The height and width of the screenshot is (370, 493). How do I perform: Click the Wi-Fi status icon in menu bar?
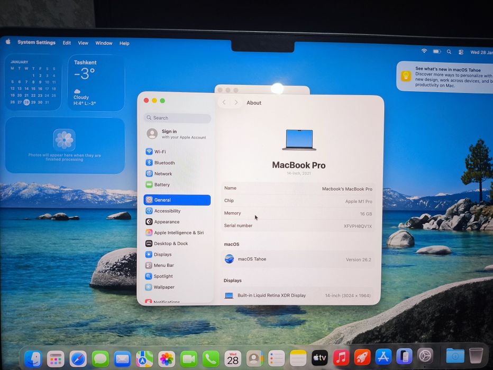[424, 51]
